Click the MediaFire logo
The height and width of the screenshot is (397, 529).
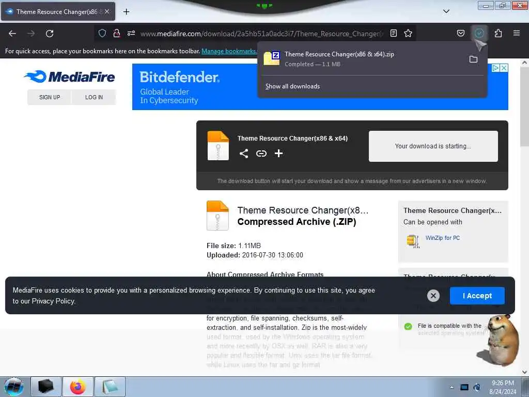click(70, 77)
